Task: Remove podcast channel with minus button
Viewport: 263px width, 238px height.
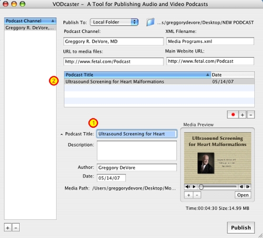Action: coord(16,227)
